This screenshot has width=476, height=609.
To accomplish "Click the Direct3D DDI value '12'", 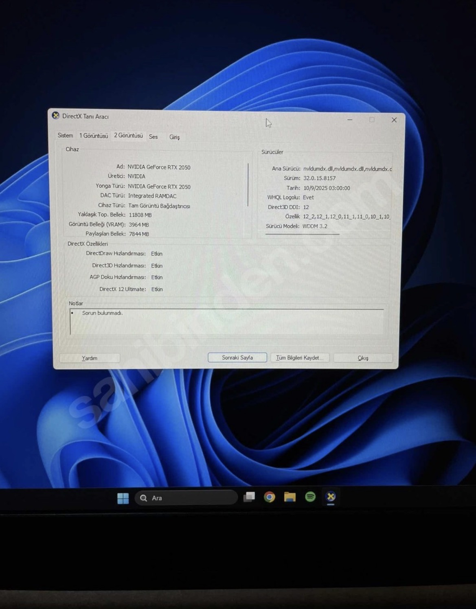I will click(306, 207).
